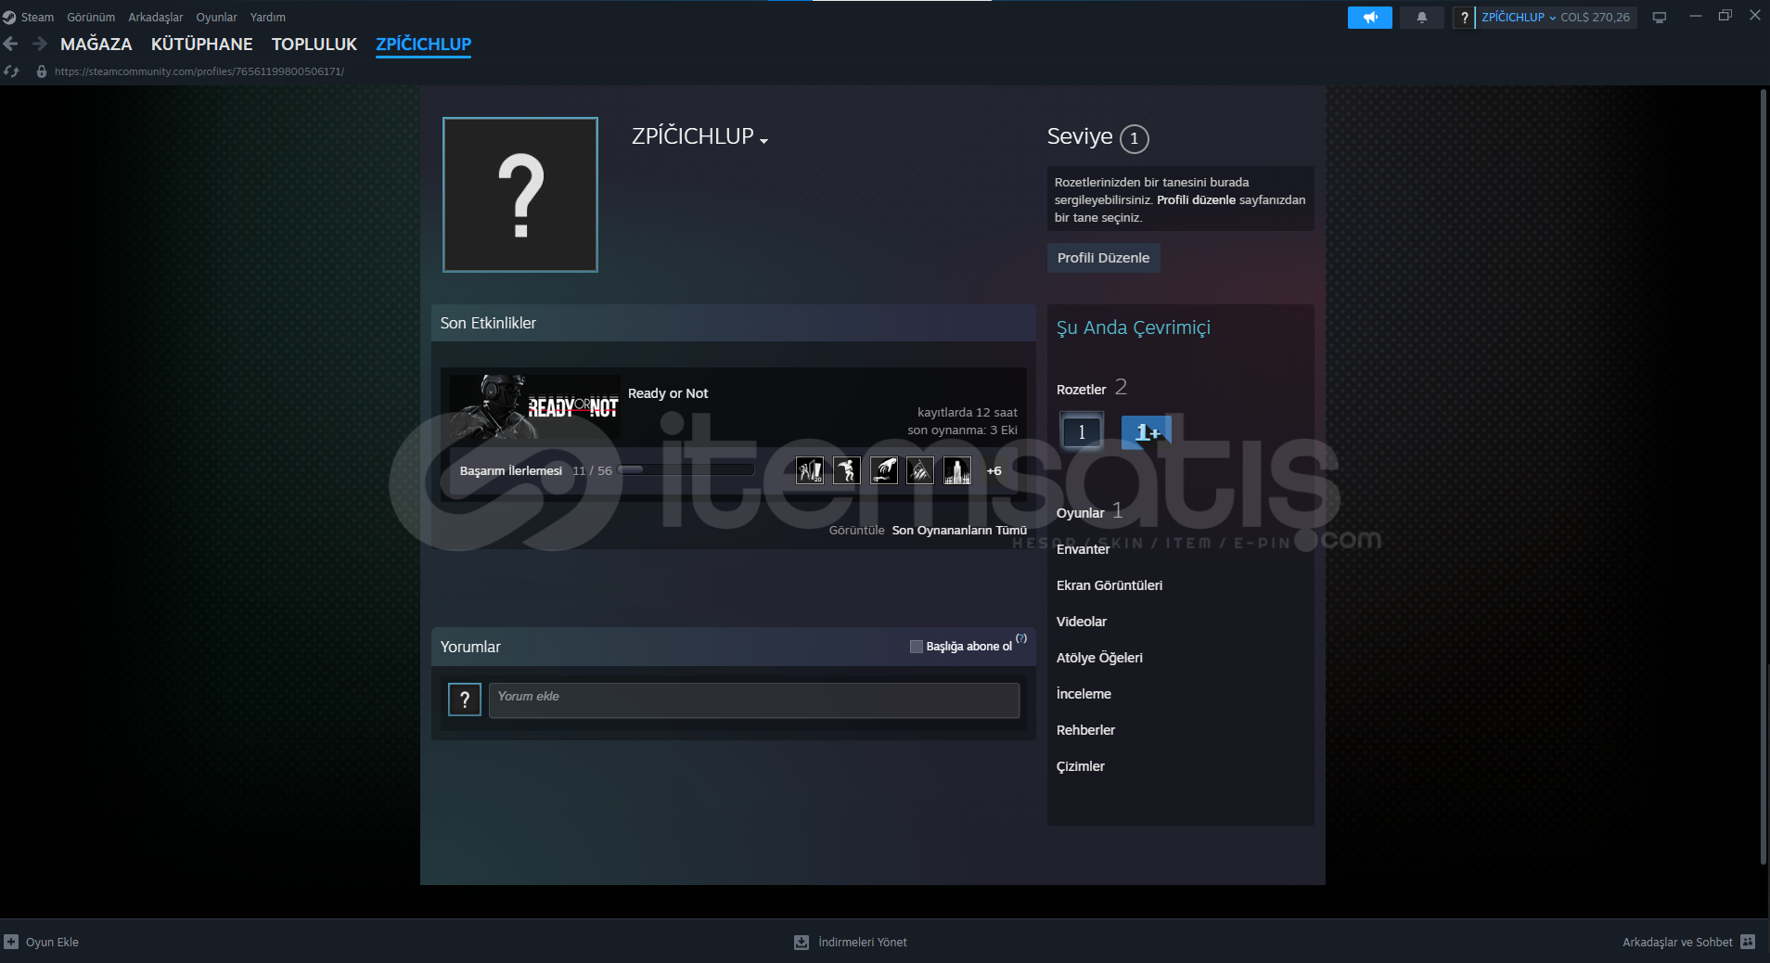The image size is (1770, 963).
Task: Open the Ekran Görüntüleri link
Action: pos(1109,585)
